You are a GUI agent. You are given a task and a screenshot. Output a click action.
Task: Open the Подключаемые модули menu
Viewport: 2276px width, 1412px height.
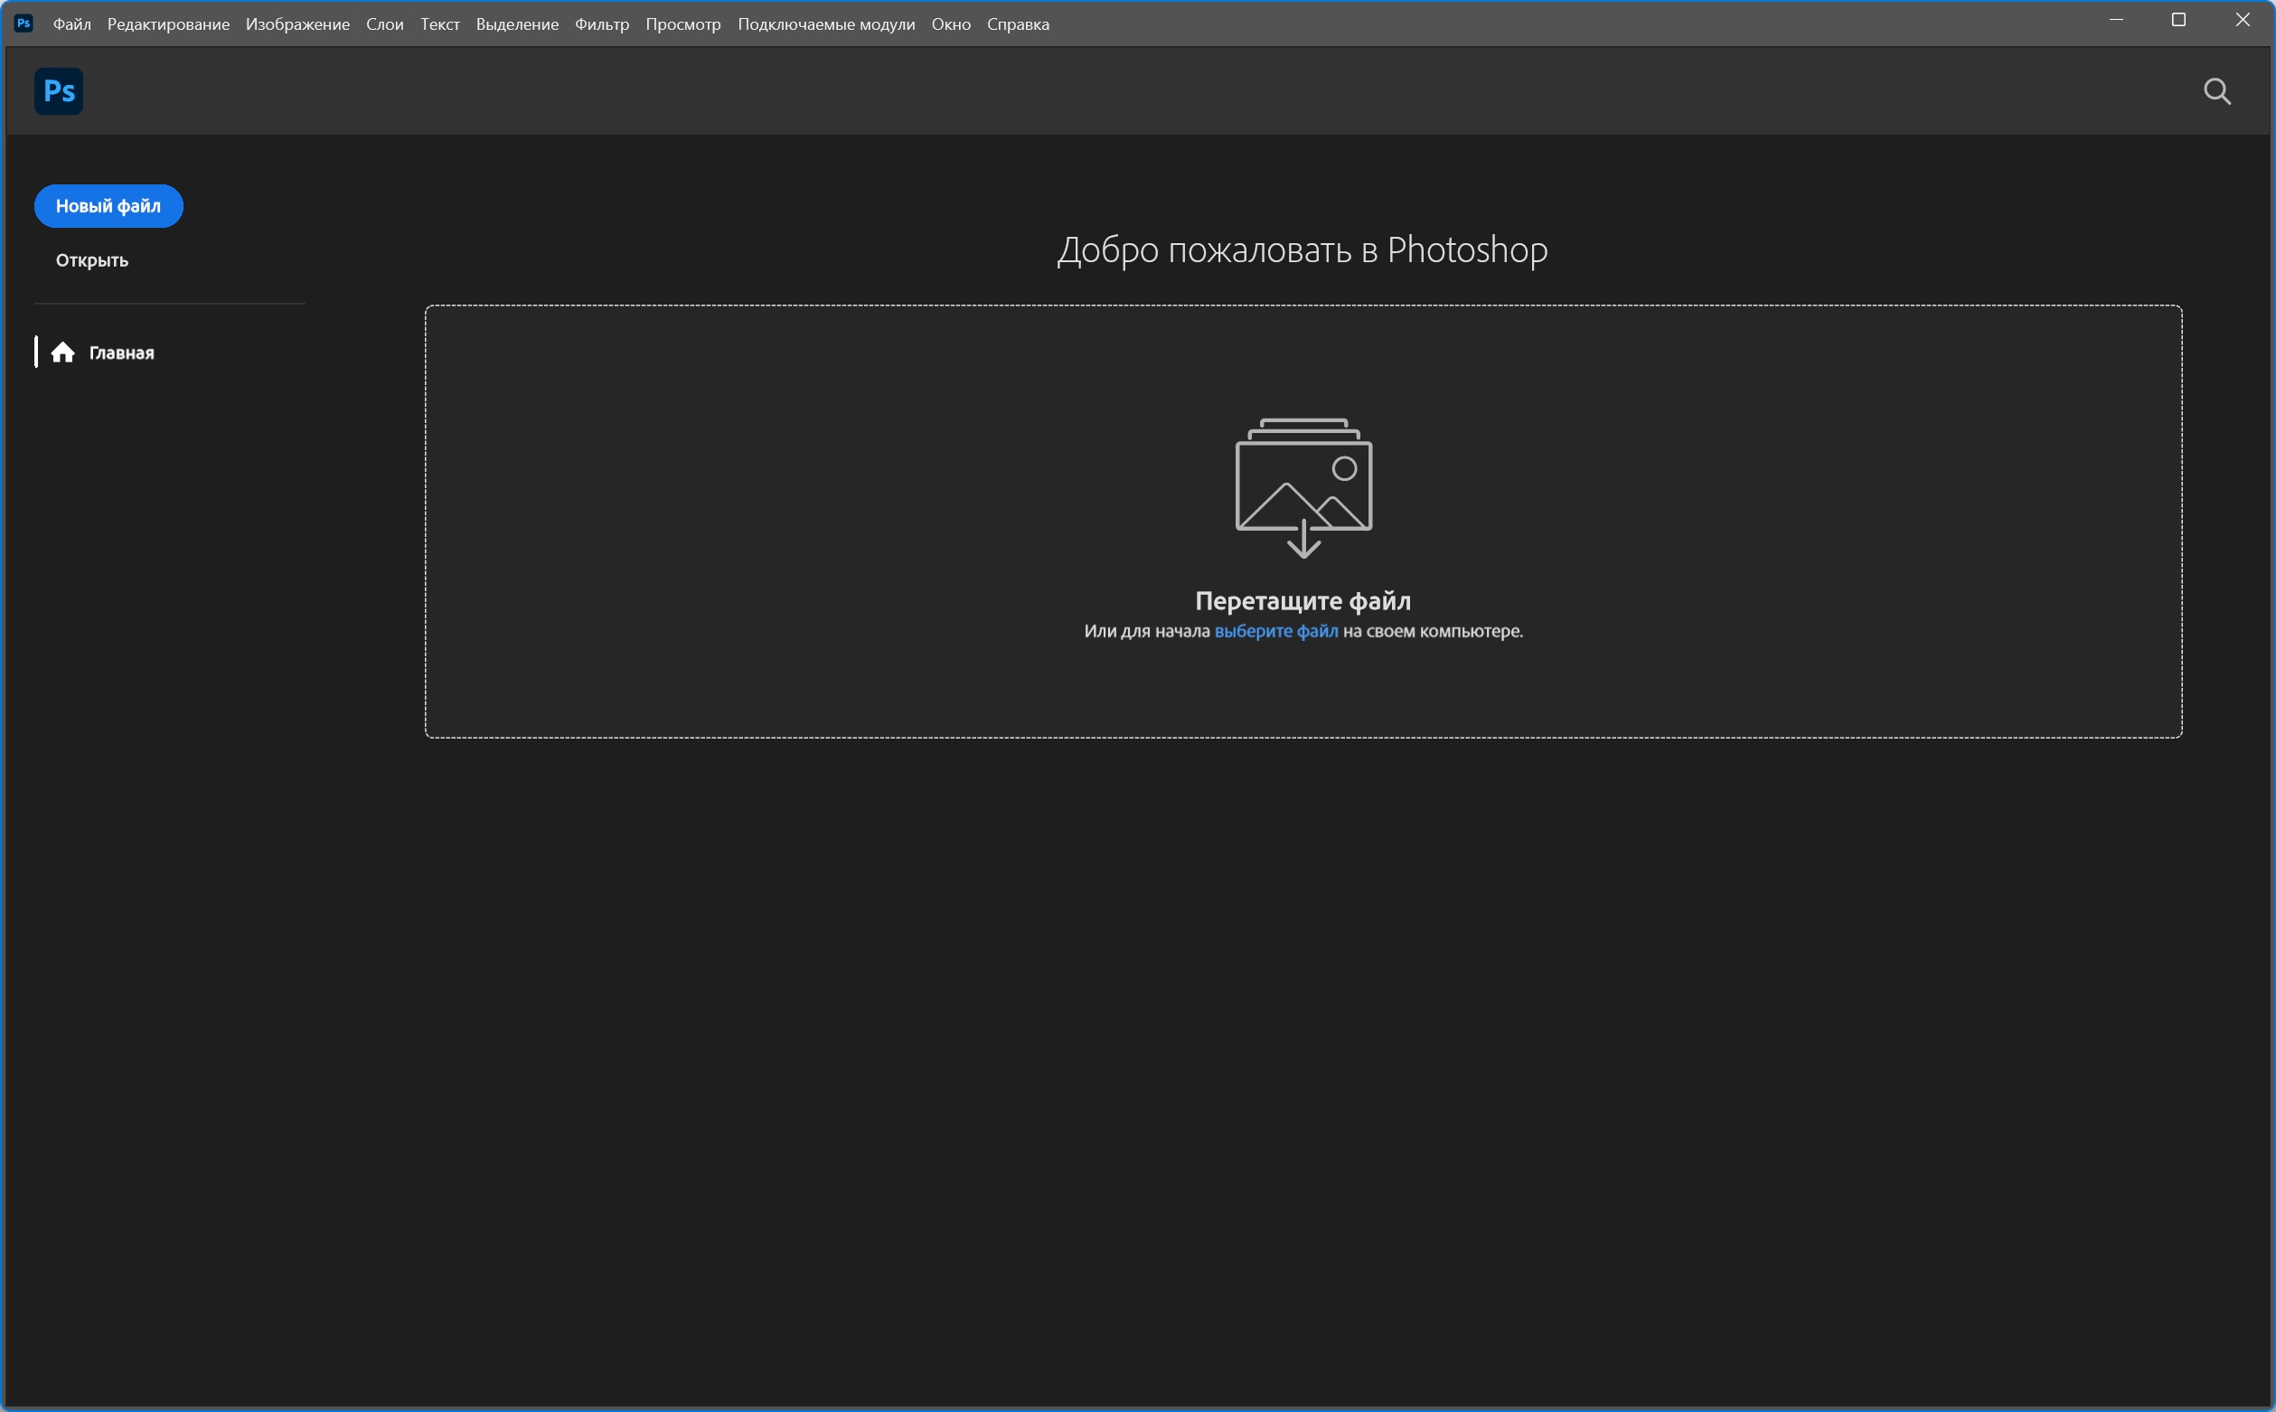click(x=826, y=24)
